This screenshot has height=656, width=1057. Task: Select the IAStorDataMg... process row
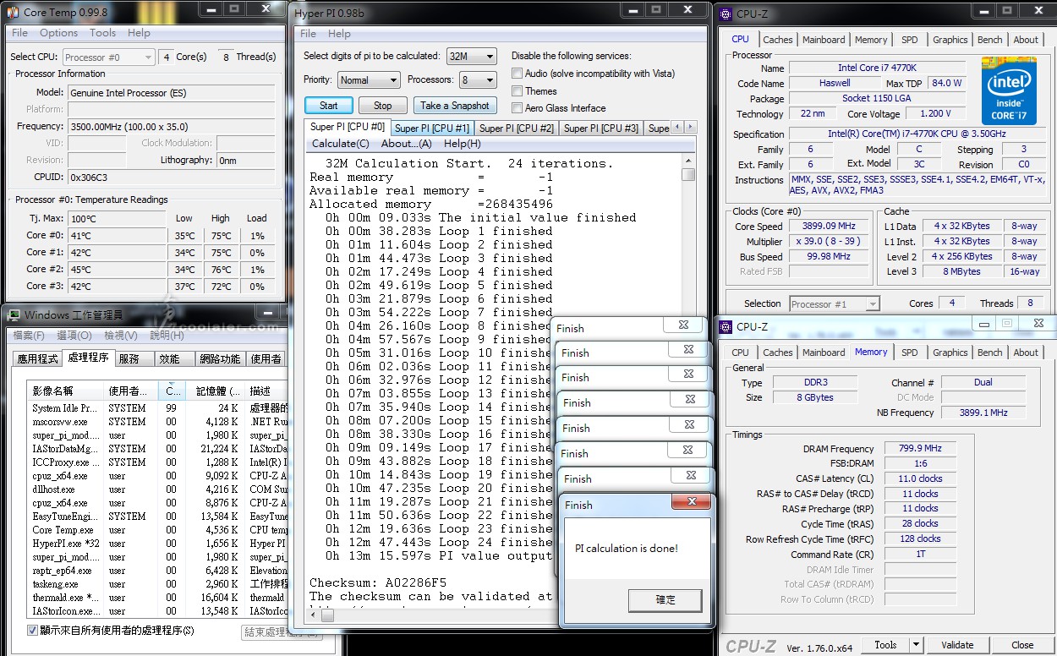(x=156, y=449)
